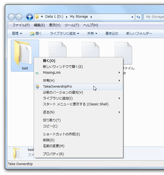Viewport: 164px width, 175px height.
Task: Open the recent pages dropdown arrow
Action: click(x=24, y=17)
